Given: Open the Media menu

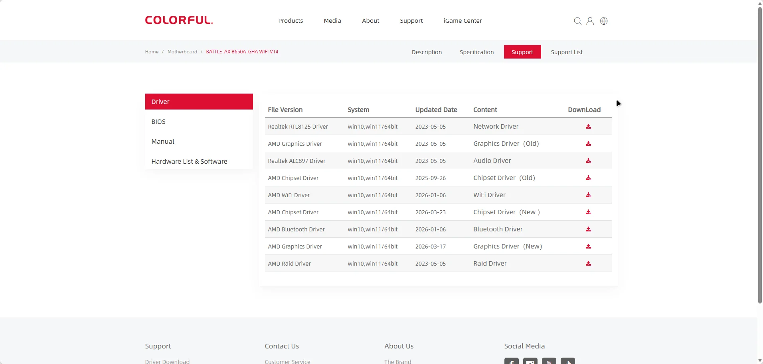Looking at the screenshot, I should point(332,21).
